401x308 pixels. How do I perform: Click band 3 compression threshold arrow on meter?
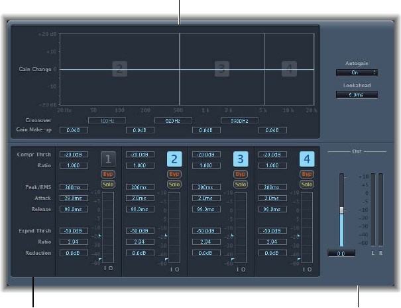pyautogui.click(x=233, y=236)
